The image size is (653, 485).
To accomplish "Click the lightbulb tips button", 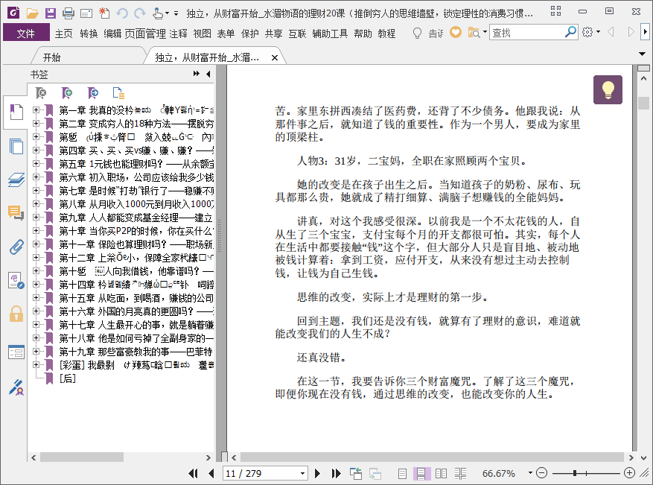I will coord(608,89).
